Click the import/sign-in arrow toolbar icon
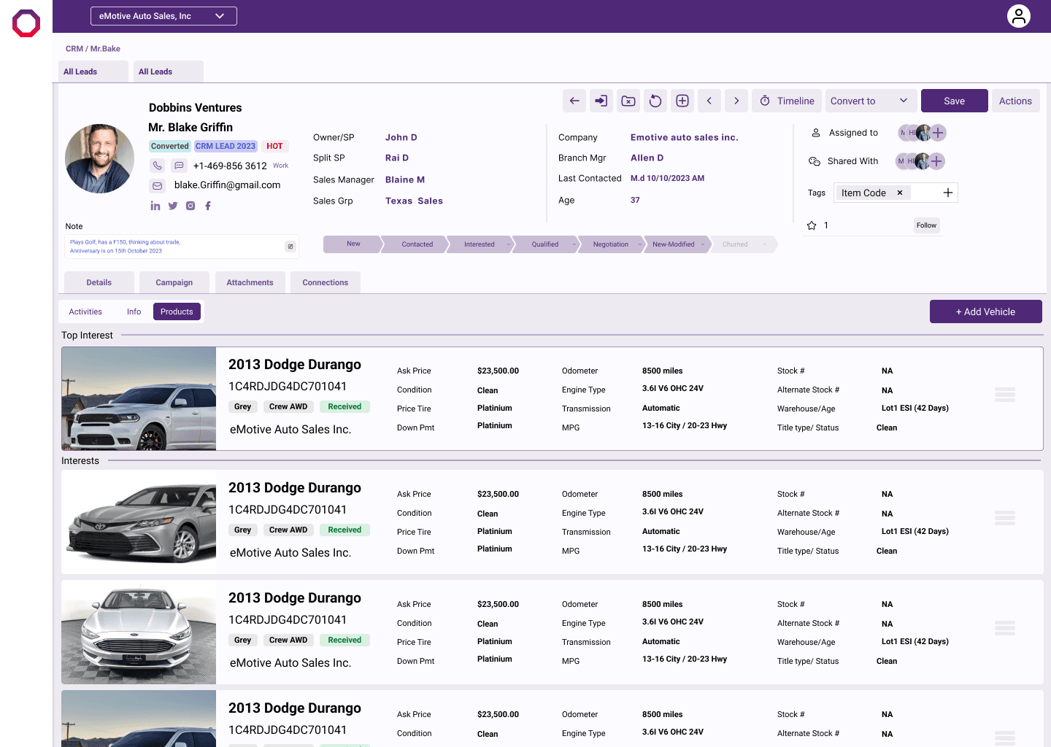1051x747 pixels. pyautogui.click(x=601, y=101)
